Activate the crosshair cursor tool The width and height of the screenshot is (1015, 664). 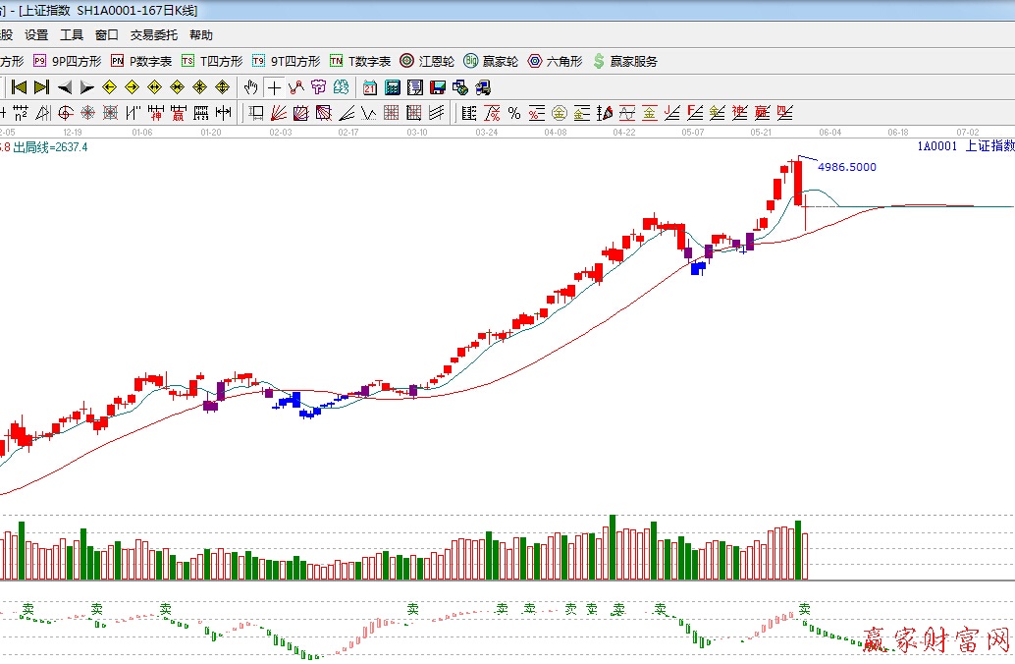coord(274,87)
